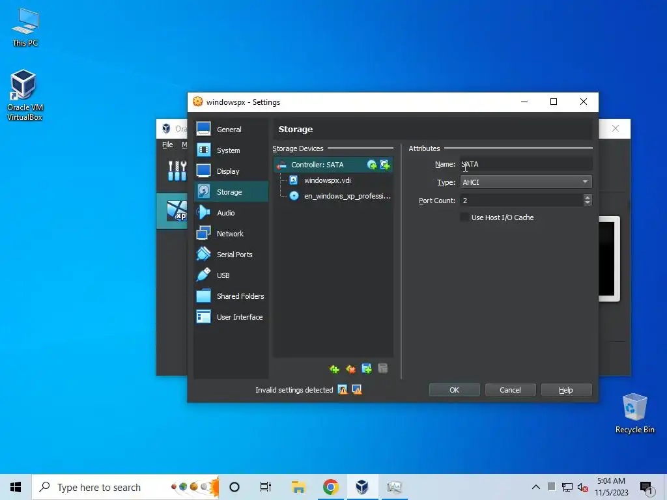Select the XP virtual machine in Manager
667x500 pixels.
coord(172,211)
